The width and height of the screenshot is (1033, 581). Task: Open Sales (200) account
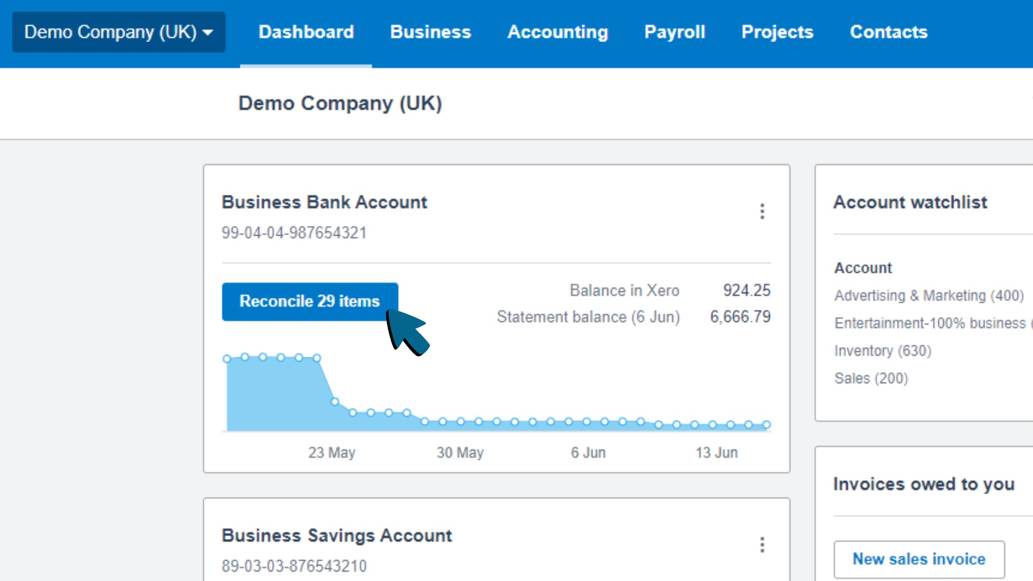[871, 378]
